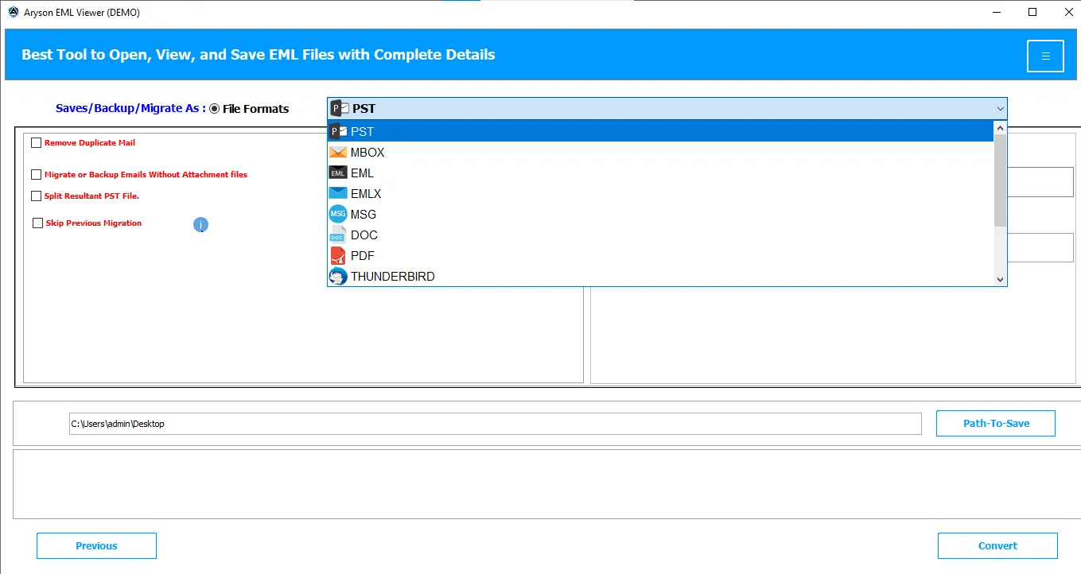Click the EML format icon
The height and width of the screenshot is (574, 1081).
[338, 173]
